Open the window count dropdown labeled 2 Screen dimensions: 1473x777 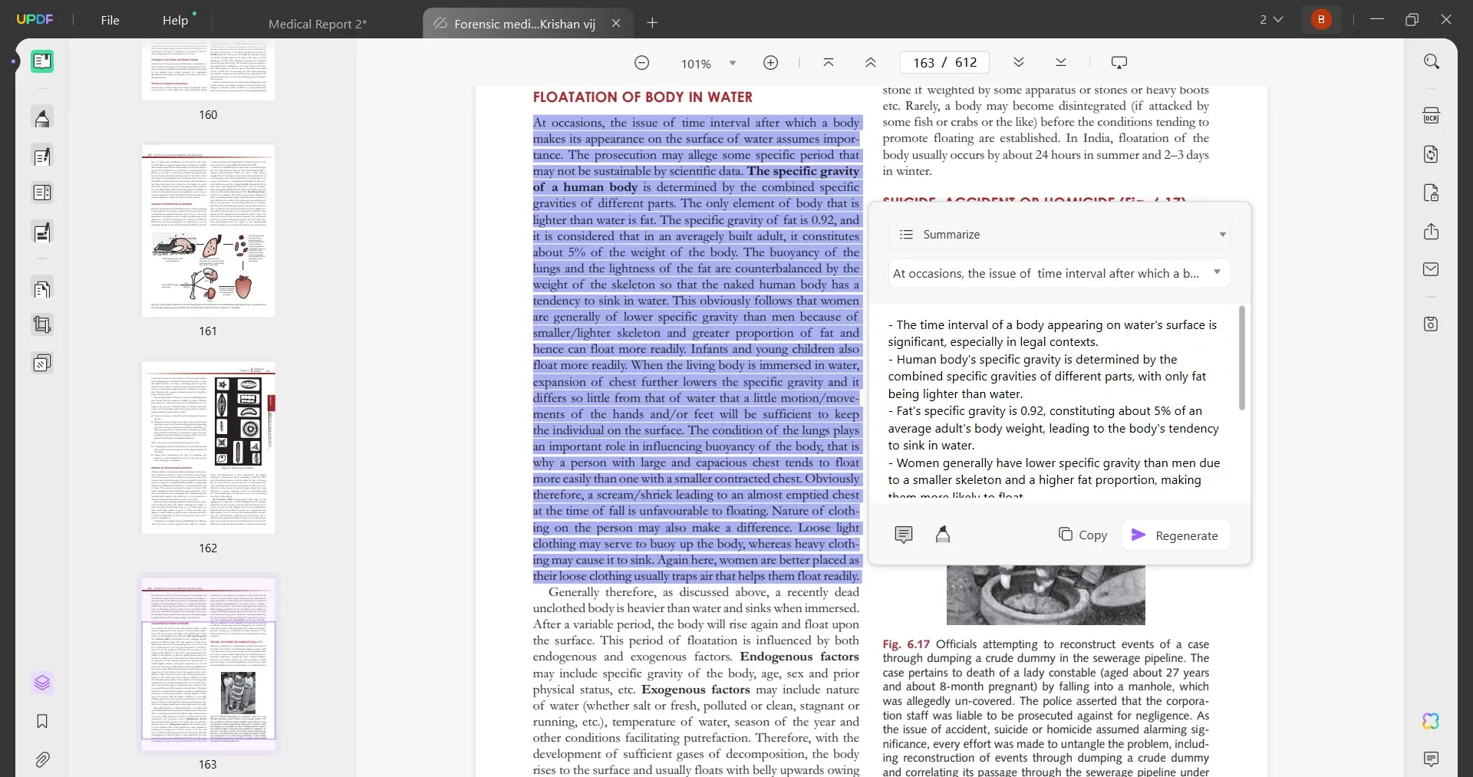pyautogui.click(x=1271, y=19)
